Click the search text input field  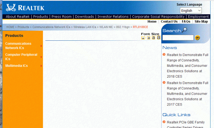178,38
